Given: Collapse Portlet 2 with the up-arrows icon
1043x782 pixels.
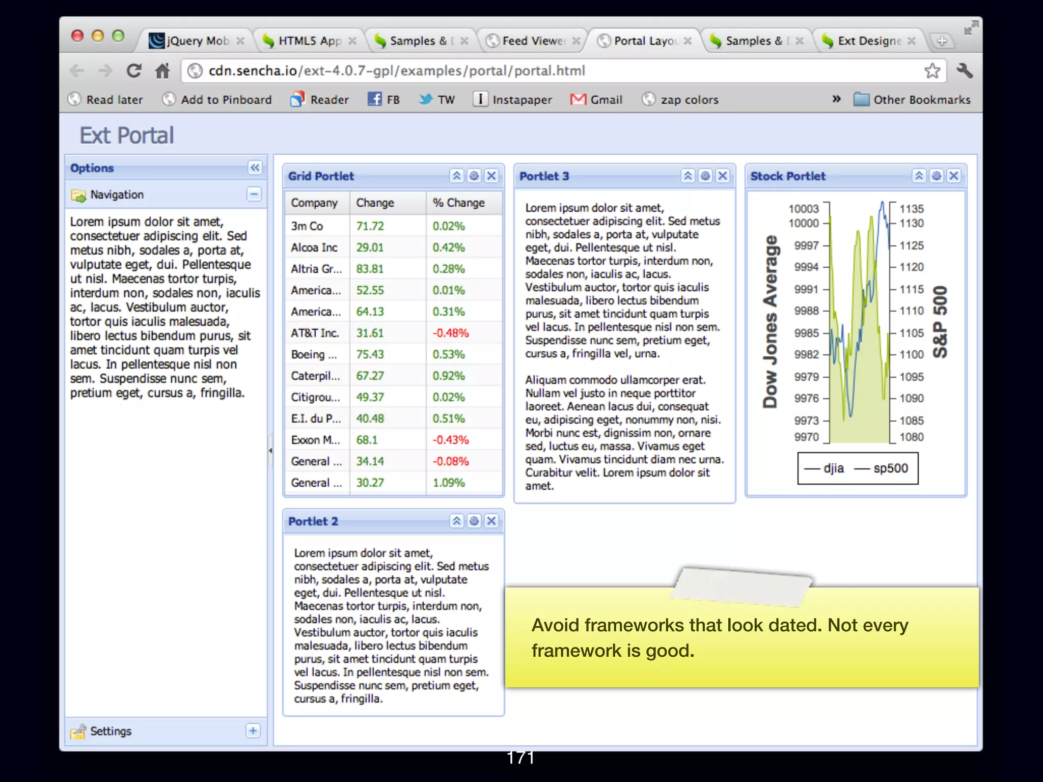Looking at the screenshot, I should 457,521.
